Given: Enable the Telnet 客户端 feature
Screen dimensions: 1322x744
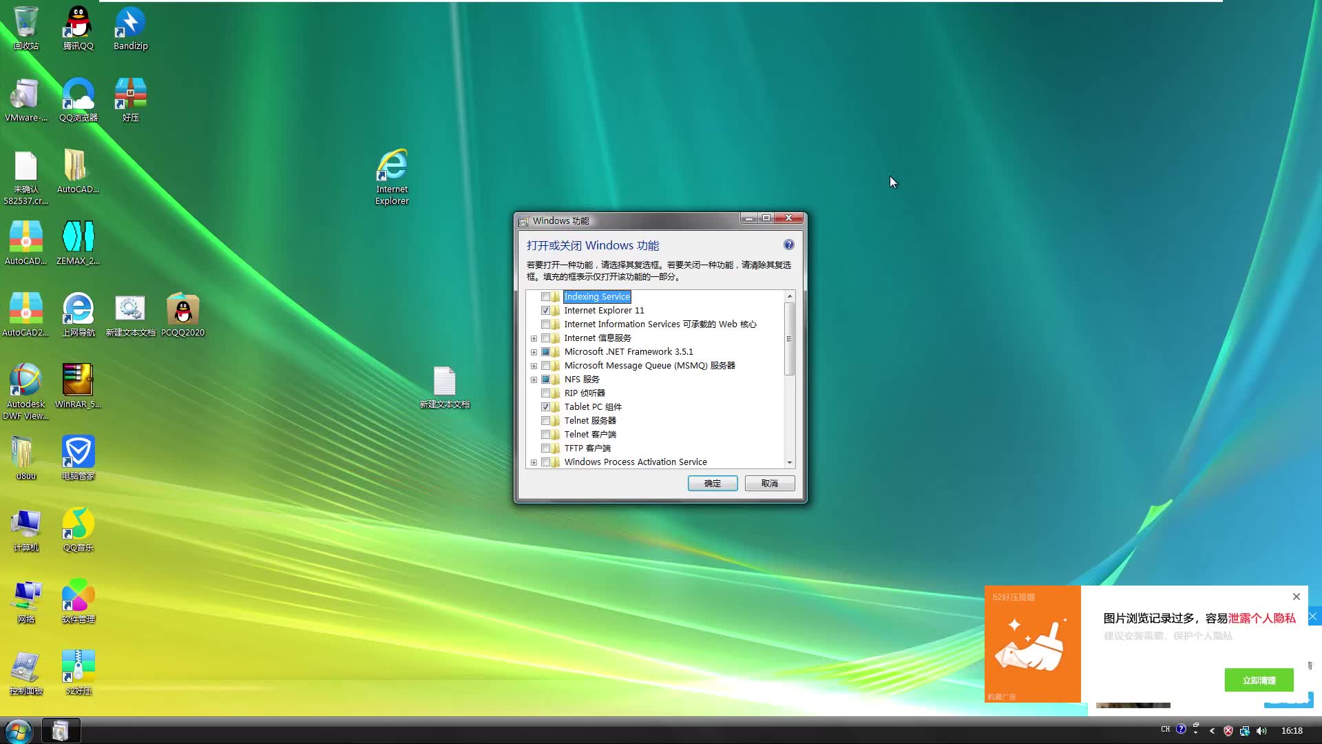Looking at the screenshot, I should click(547, 434).
